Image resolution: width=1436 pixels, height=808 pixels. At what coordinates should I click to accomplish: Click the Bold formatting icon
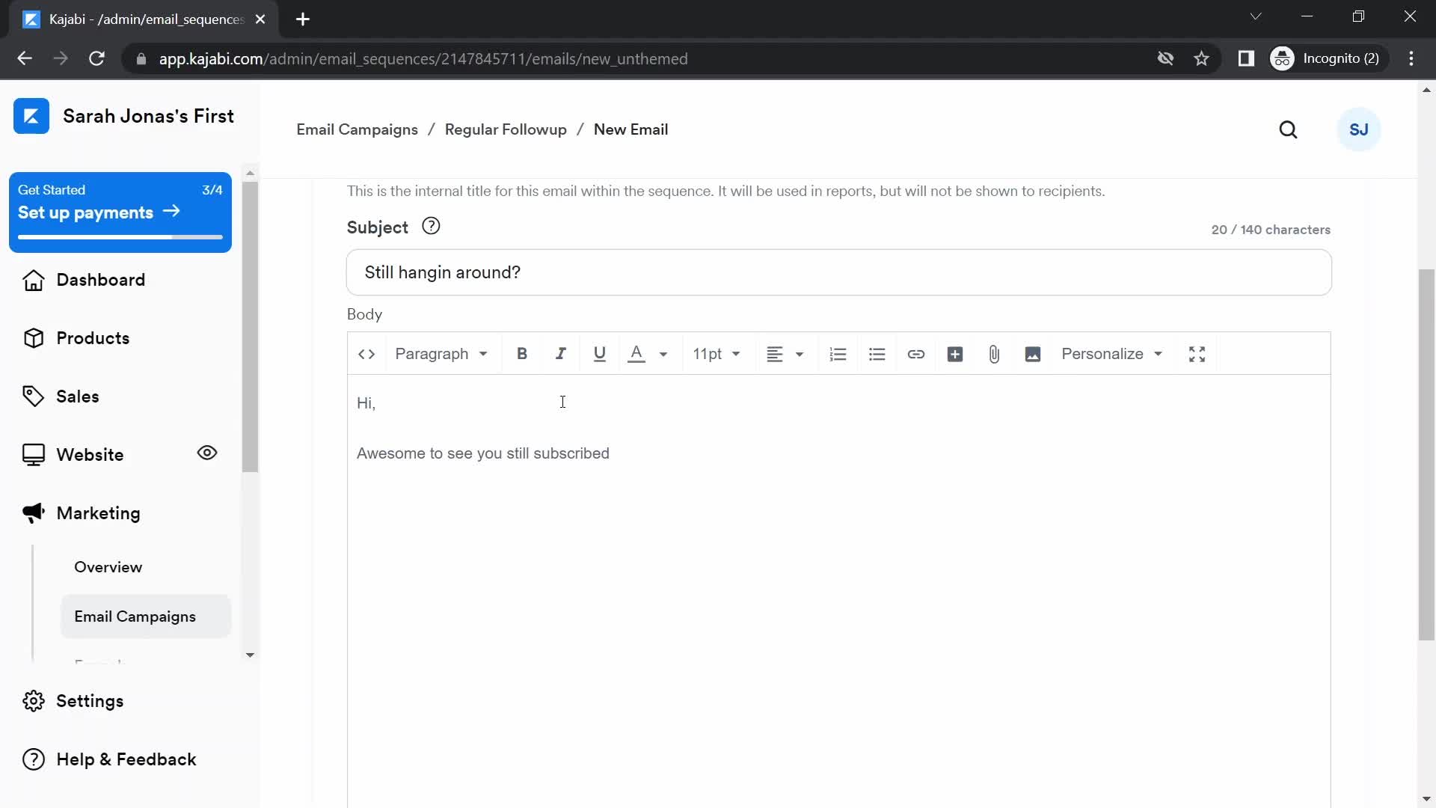(x=521, y=353)
